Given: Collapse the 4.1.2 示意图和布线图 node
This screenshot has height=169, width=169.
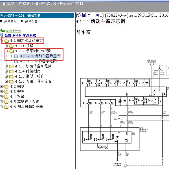Looking at the screenshot, I should pos(6,51).
